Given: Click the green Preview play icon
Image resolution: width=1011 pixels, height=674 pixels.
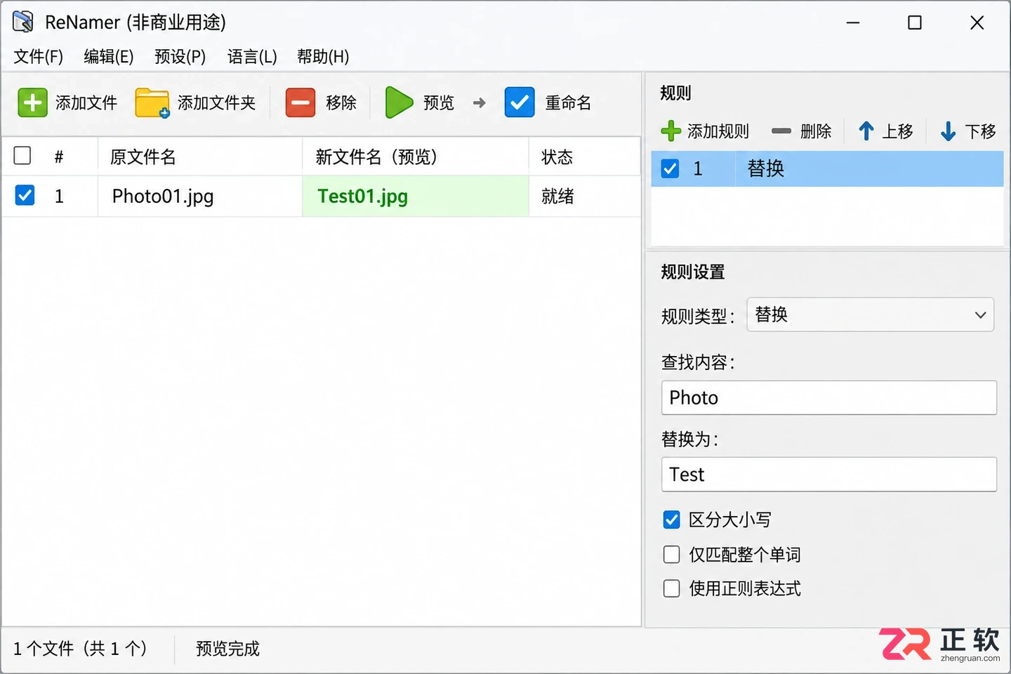Looking at the screenshot, I should coord(399,103).
